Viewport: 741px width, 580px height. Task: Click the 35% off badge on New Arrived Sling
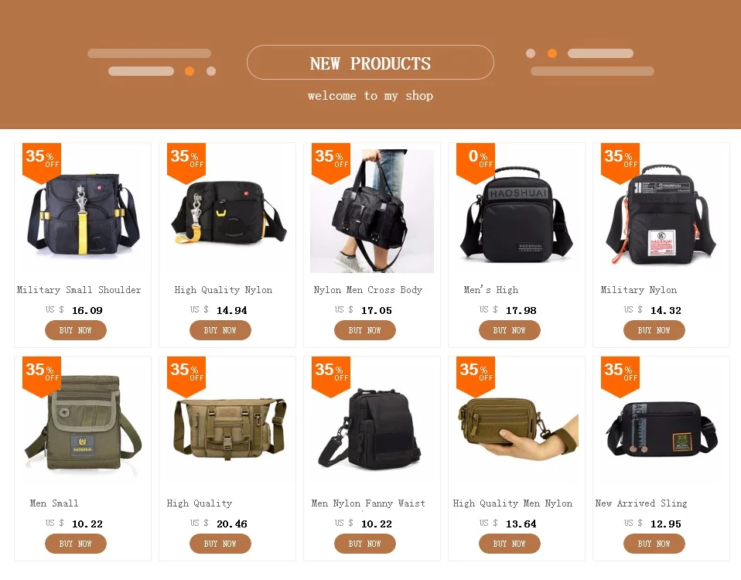(620, 376)
